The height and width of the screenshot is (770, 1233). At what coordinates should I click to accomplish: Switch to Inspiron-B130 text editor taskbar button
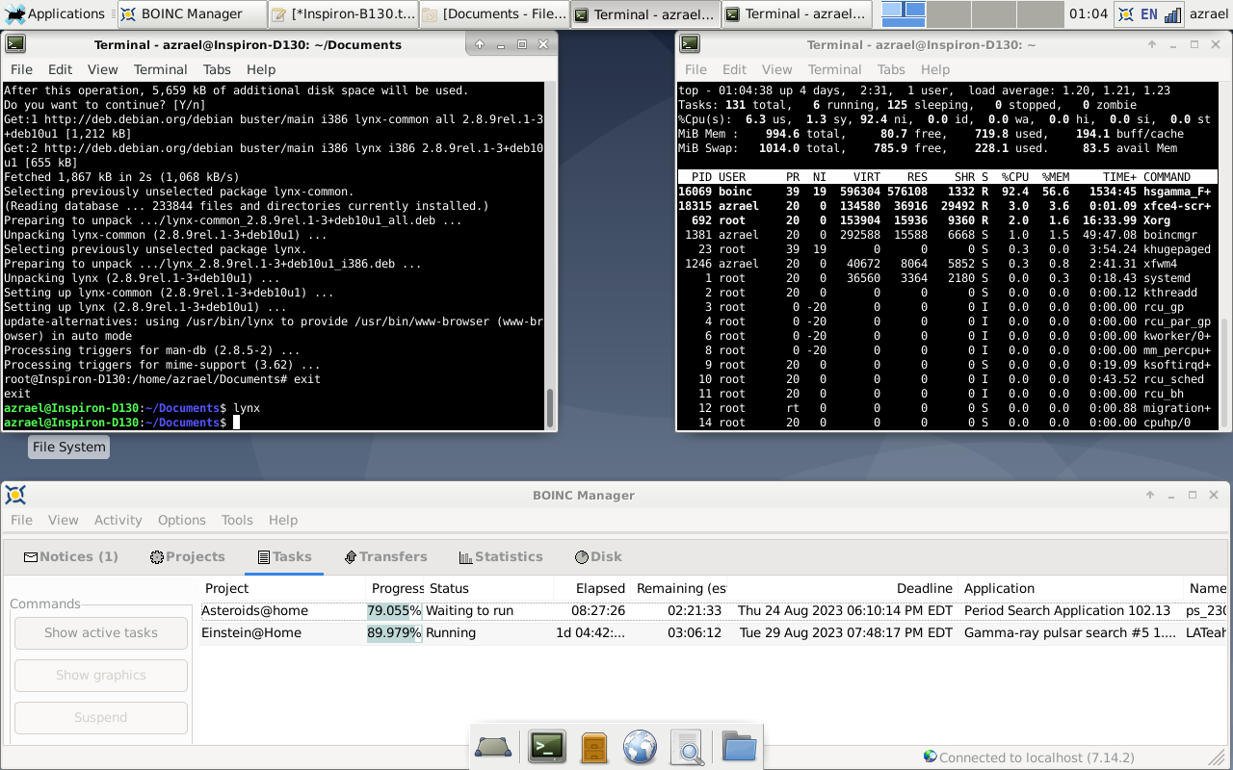pyautogui.click(x=344, y=13)
